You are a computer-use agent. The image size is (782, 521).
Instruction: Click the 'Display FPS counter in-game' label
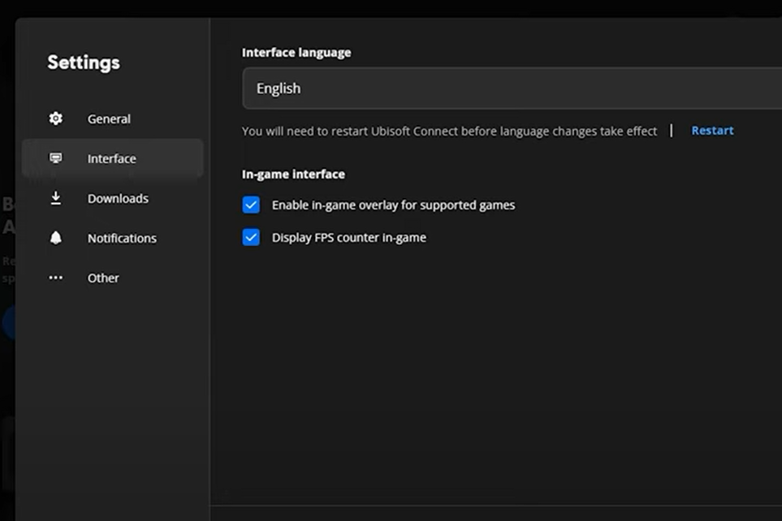348,238
